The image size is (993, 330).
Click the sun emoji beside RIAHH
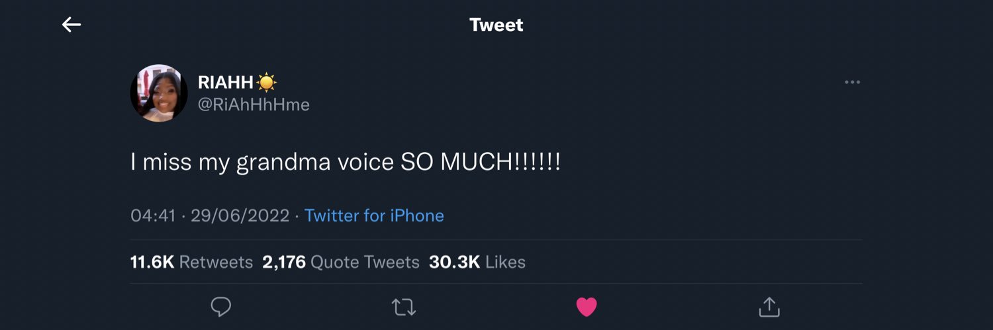pos(267,82)
